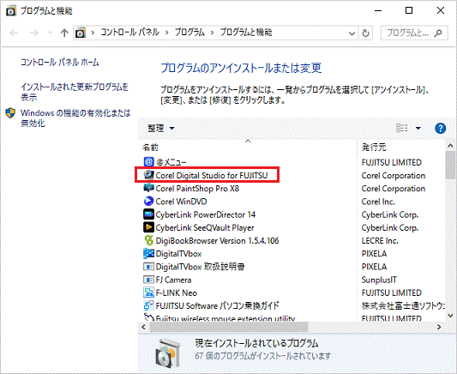Click the horizontal scrollbar right arrow
This screenshot has height=374, width=457.
439,327
